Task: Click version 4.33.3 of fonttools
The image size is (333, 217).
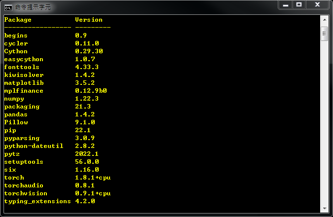Action: 87,67
